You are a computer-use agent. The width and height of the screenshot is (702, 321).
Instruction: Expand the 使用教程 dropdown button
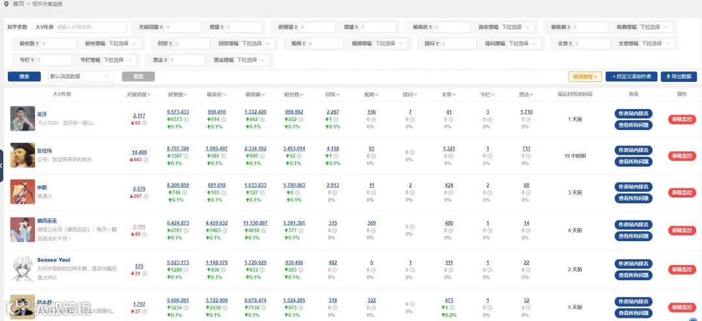[x=585, y=77]
